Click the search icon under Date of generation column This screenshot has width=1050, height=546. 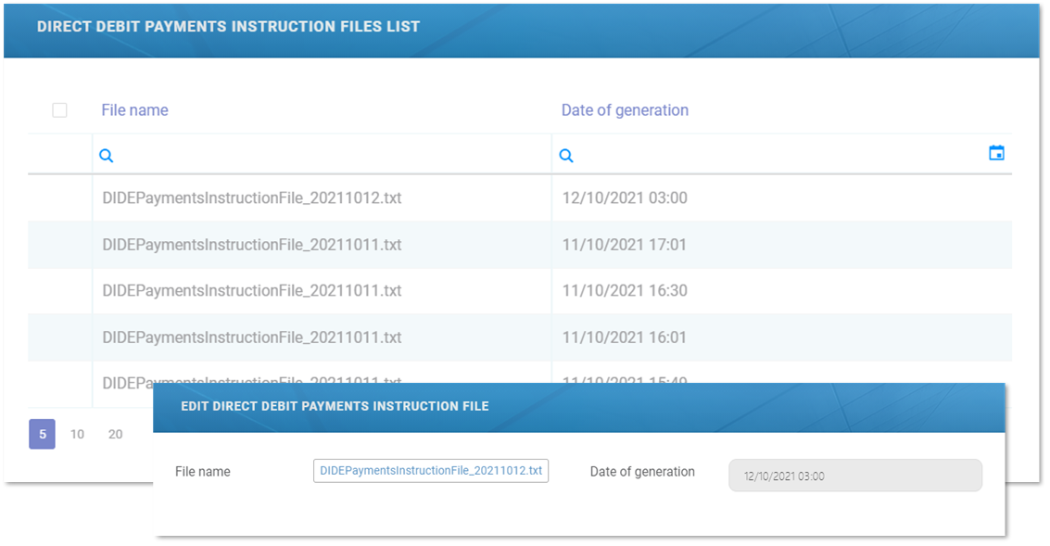[566, 156]
